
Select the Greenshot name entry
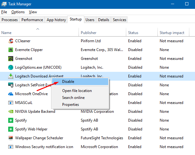coord(24,59)
